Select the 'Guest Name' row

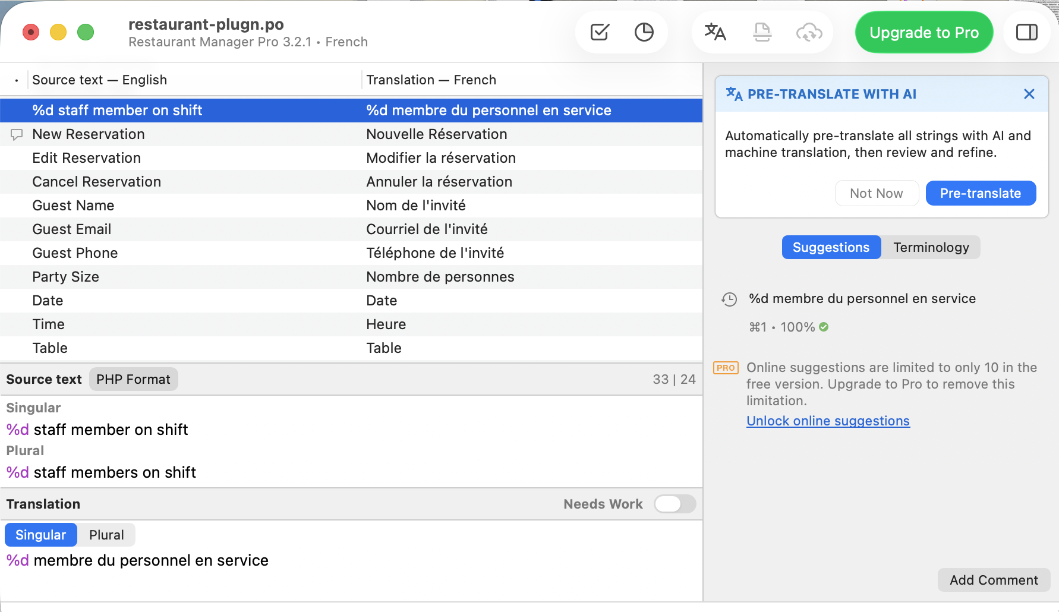[351, 206]
